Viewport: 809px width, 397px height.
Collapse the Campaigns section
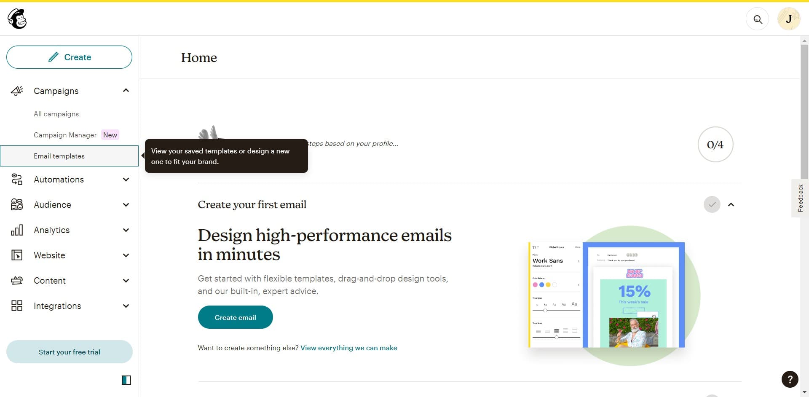point(126,90)
